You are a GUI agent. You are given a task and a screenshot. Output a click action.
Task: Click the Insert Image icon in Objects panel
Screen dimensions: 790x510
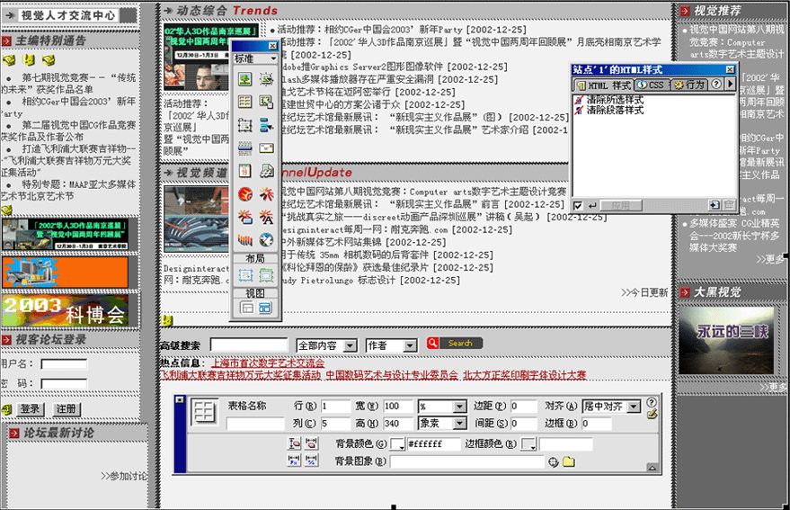tap(244, 79)
